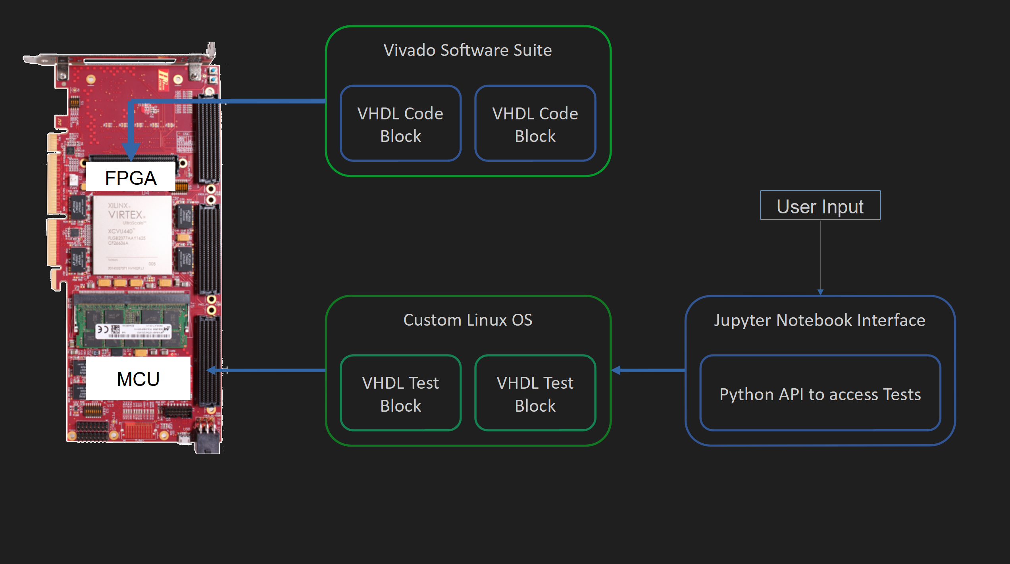
Task: Select the left VHDL Test Block
Action: click(x=400, y=393)
